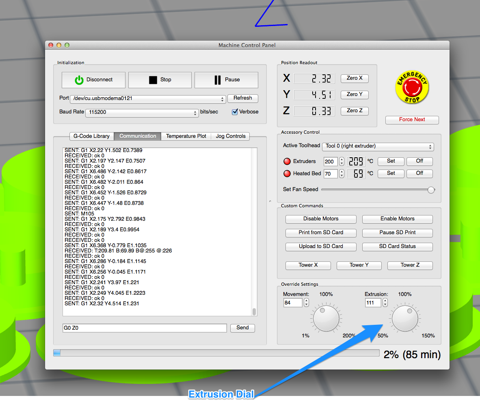480x411 pixels.
Task: Uncheck the Verbose checkbox
Action: 235,112
